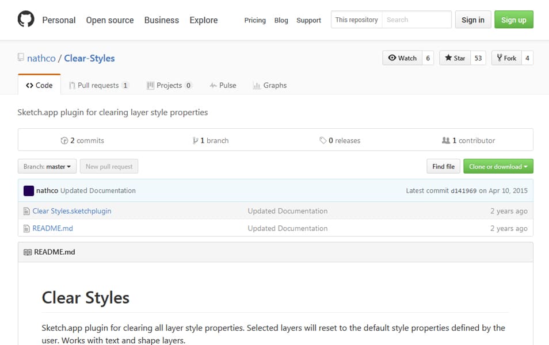549x345 pixels.
Task: Click the contributors people icon
Action: pos(445,140)
